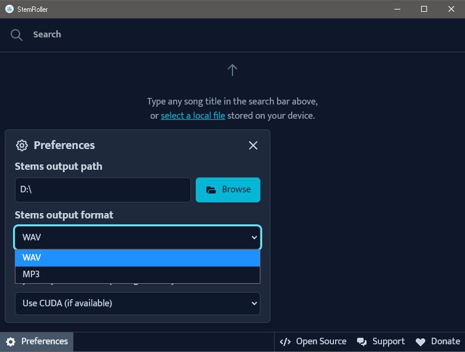Select WAV option in format list
465x352 pixels.
click(138, 258)
